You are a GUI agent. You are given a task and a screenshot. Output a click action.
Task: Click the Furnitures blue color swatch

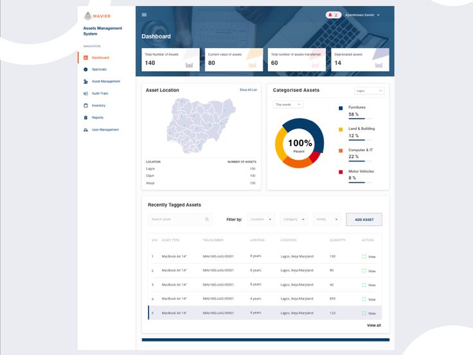tap(341, 108)
